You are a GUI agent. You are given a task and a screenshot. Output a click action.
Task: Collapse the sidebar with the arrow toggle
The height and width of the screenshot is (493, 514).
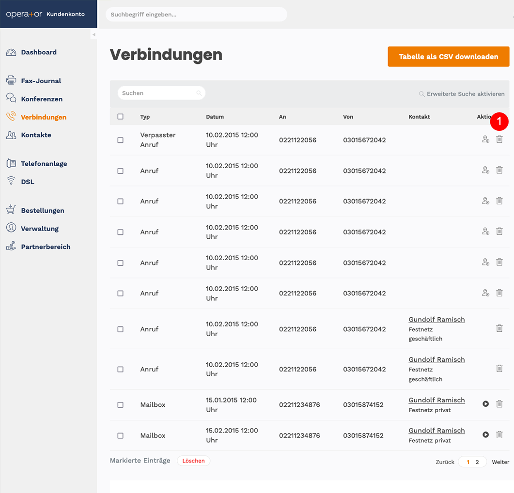(x=94, y=34)
